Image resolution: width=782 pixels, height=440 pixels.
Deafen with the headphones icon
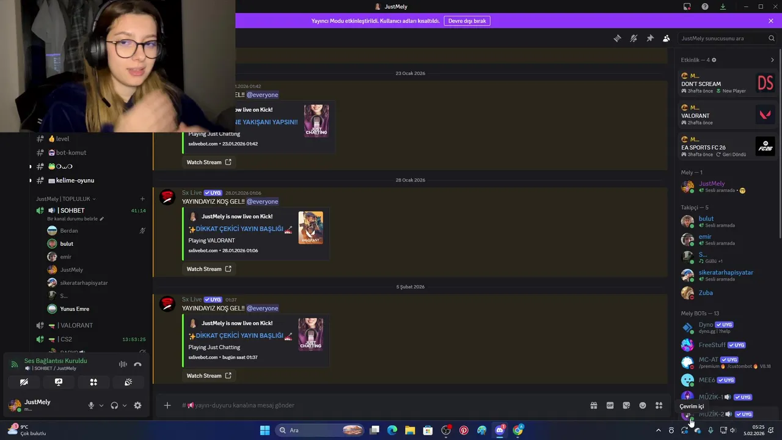click(x=114, y=405)
